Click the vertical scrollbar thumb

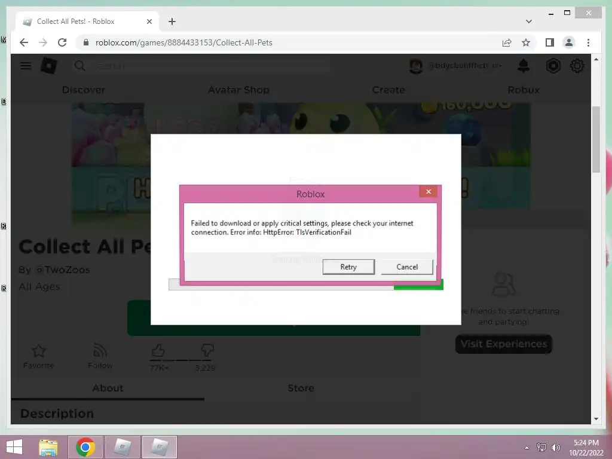coord(596,139)
